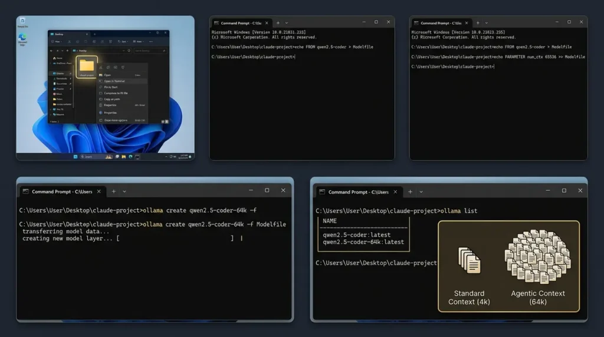Open Network in the Explorer sidebar
604x337 pixels.
tap(58, 115)
